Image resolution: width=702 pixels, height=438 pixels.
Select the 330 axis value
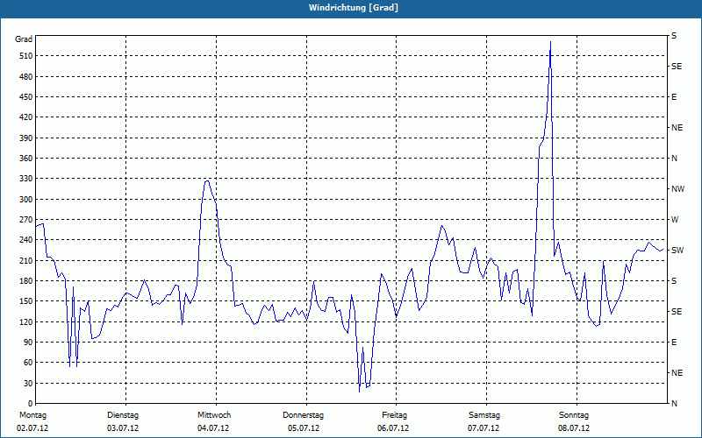[x=27, y=179]
